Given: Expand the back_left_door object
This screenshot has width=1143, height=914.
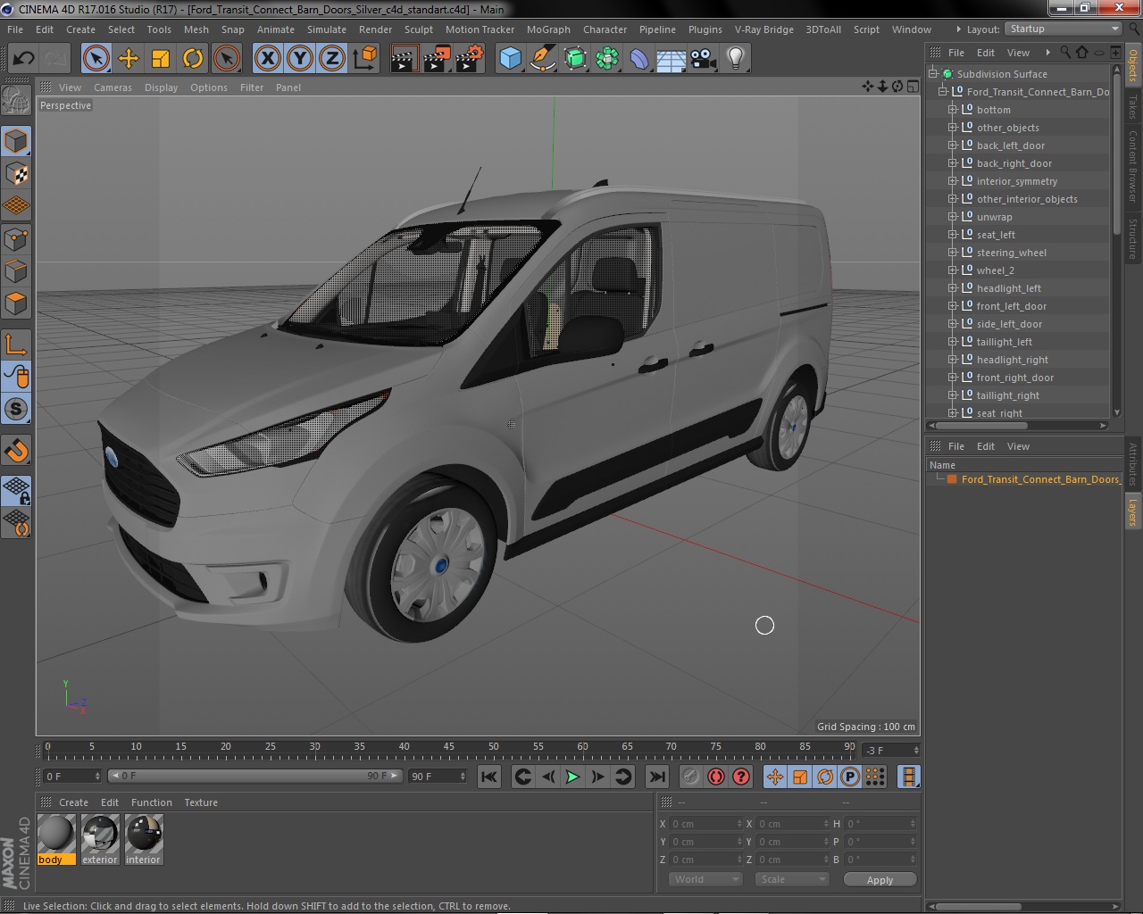Looking at the screenshot, I should coord(953,145).
